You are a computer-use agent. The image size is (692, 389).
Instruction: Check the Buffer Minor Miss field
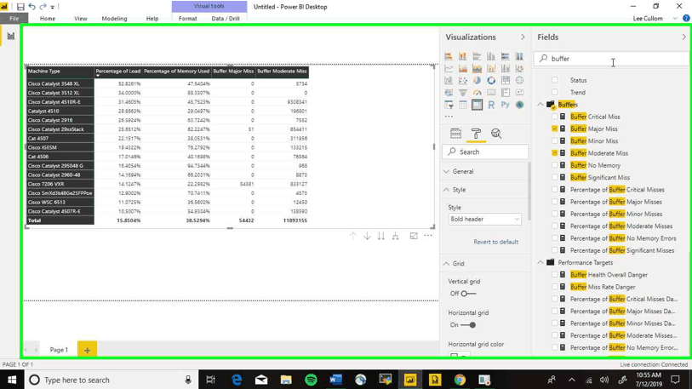point(555,140)
